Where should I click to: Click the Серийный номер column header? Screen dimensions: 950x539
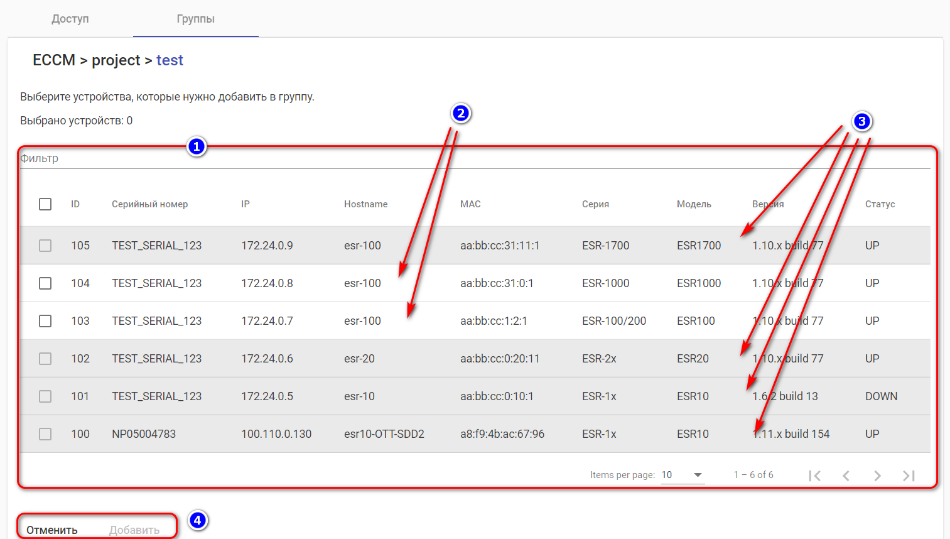pos(149,204)
